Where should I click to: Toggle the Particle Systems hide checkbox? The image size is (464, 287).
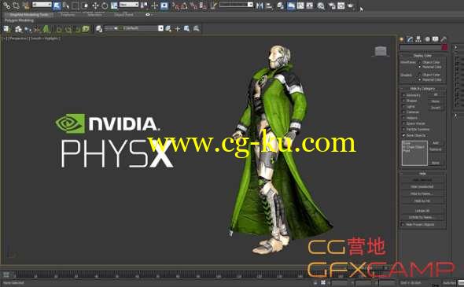tap(403, 130)
